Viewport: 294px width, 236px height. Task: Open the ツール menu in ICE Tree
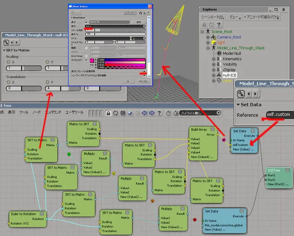tap(24, 112)
